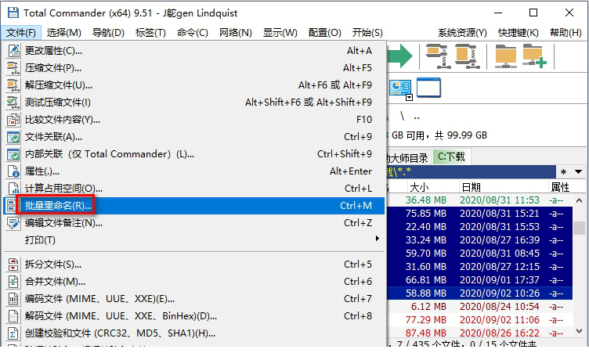The height and width of the screenshot is (360, 589).
Task: Click the checksum sigma icon beside 创建校验和文件
Action: point(13,333)
